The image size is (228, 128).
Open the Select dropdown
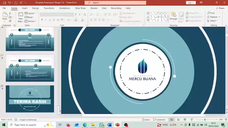coord(212,21)
